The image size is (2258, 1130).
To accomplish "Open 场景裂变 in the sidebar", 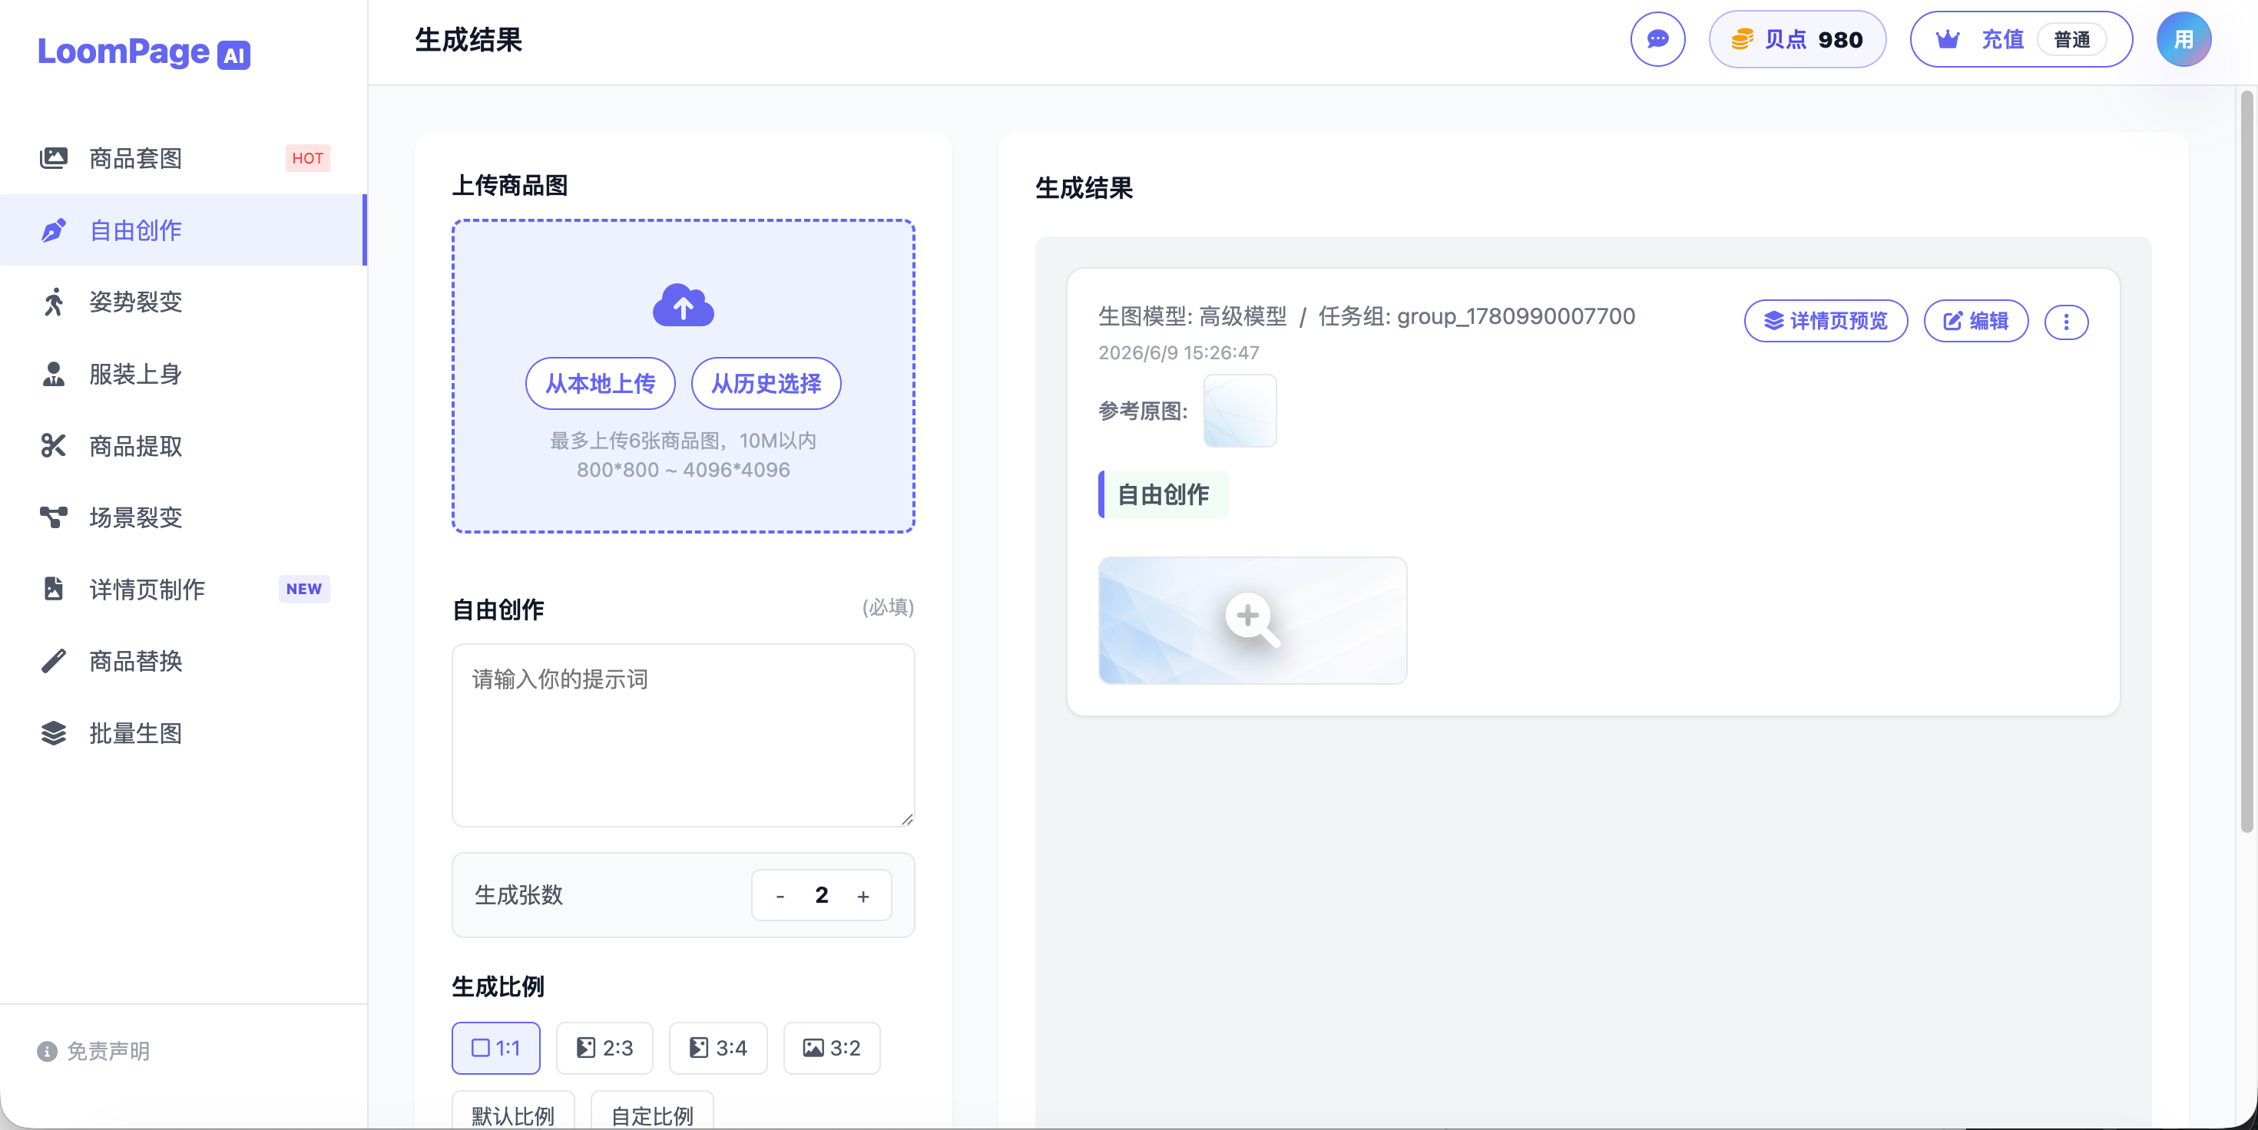I will pyautogui.click(x=184, y=517).
